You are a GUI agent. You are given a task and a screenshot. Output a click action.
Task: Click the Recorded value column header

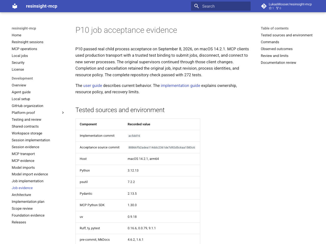(x=139, y=124)
